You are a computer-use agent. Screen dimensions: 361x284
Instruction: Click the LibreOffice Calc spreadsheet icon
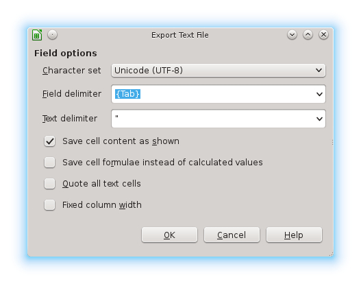[x=37, y=35]
